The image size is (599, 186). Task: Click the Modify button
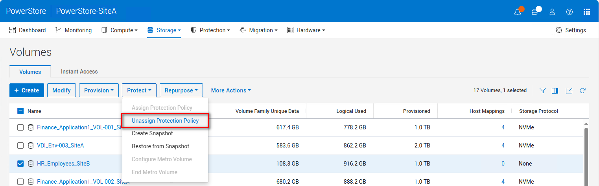click(61, 90)
